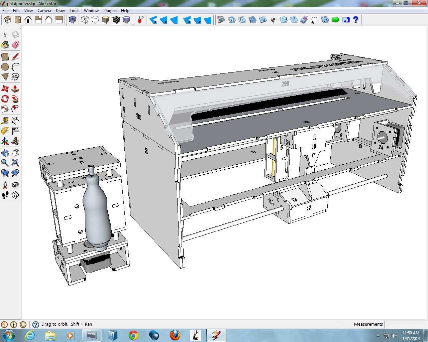Open Google Chrome from the taskbar
Viewport: 428px width, 342px height.
133,335
